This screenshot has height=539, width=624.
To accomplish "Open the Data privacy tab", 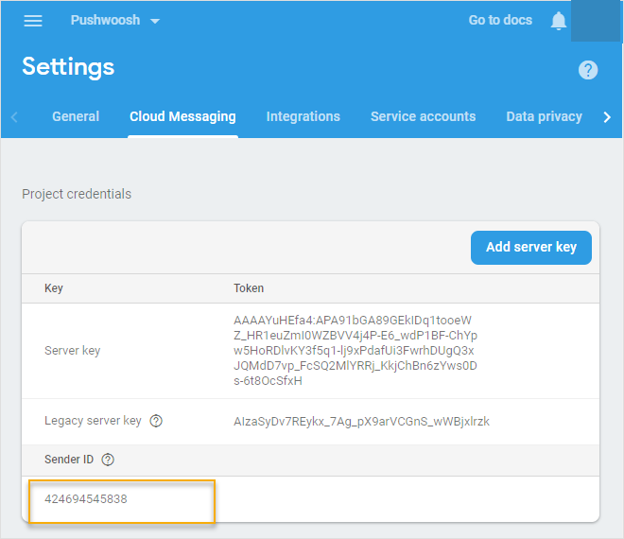I will (544, 116).
